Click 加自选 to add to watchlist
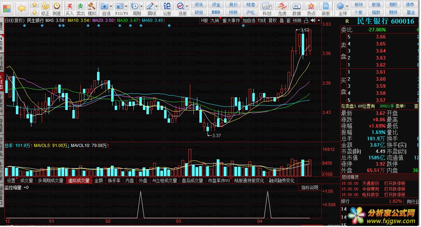Image resolution: width=421 pixels, height=227 pixels. click(x=249, y=20)
